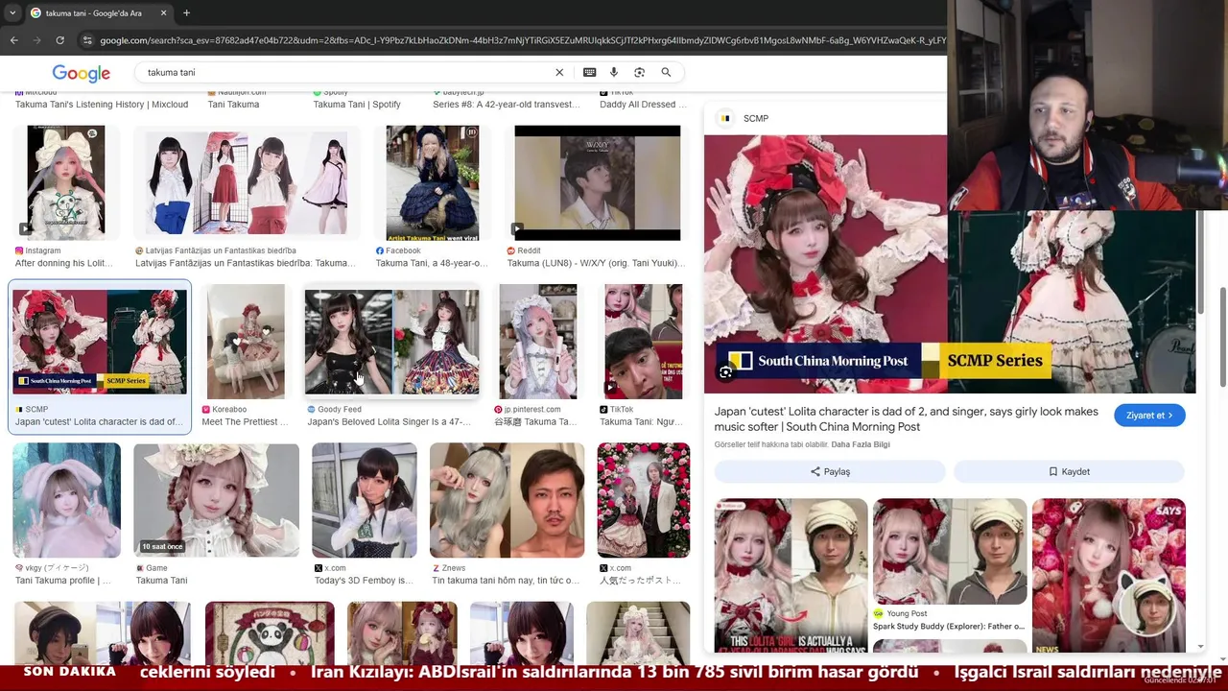
Task: Click the Google logo
Action: click(81, 73)
